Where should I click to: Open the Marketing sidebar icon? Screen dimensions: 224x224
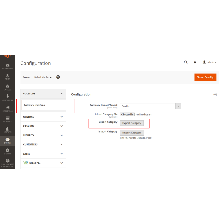[7, 109]
